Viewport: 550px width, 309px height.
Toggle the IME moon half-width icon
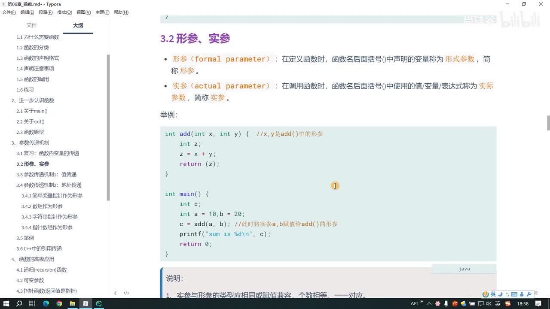point(501,294)
